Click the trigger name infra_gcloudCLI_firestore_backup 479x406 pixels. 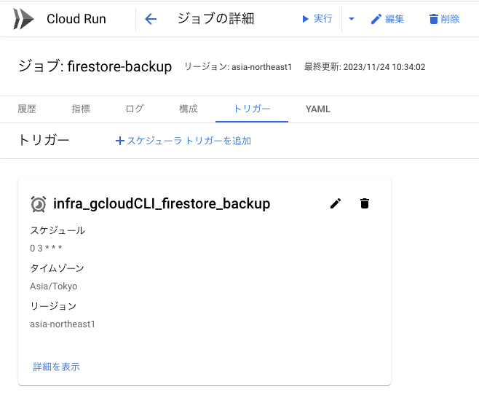click(x=162, y=204)
